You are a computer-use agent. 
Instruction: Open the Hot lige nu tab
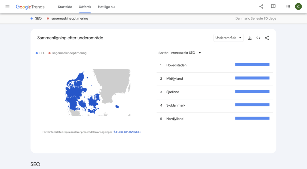pyautogui.click(x=106, y=7)
